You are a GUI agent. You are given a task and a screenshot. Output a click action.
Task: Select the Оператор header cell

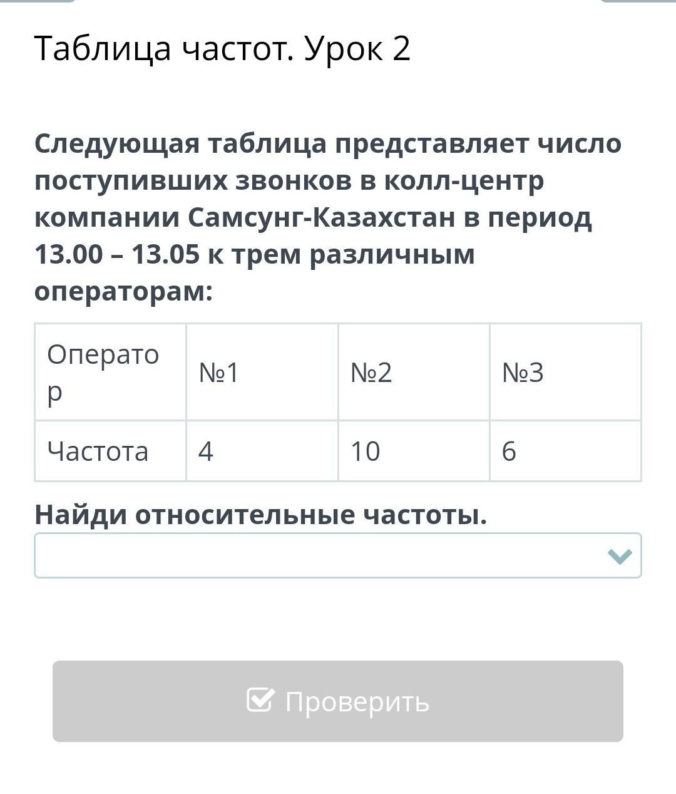tap(110, 372)
